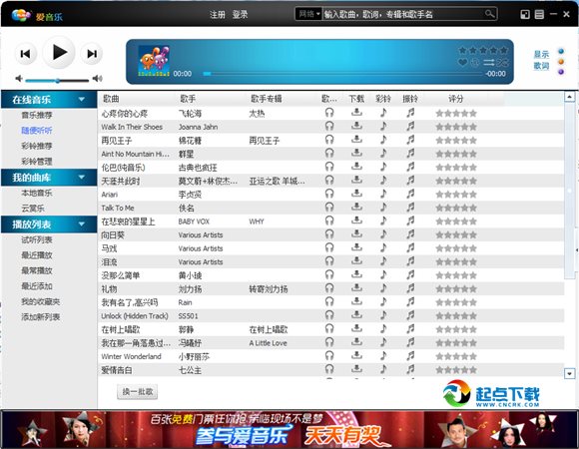Play the current track

pos(59,52)
